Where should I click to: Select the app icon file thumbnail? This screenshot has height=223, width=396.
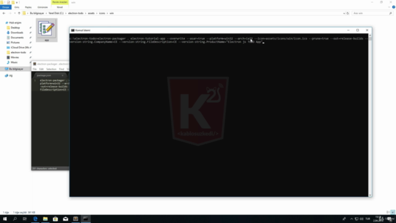(x=47, y=30)
